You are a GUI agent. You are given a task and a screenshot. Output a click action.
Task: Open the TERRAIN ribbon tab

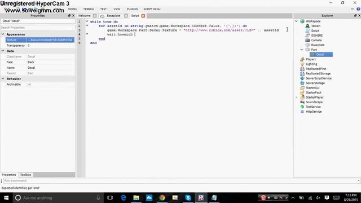click(x=89, y=9)
